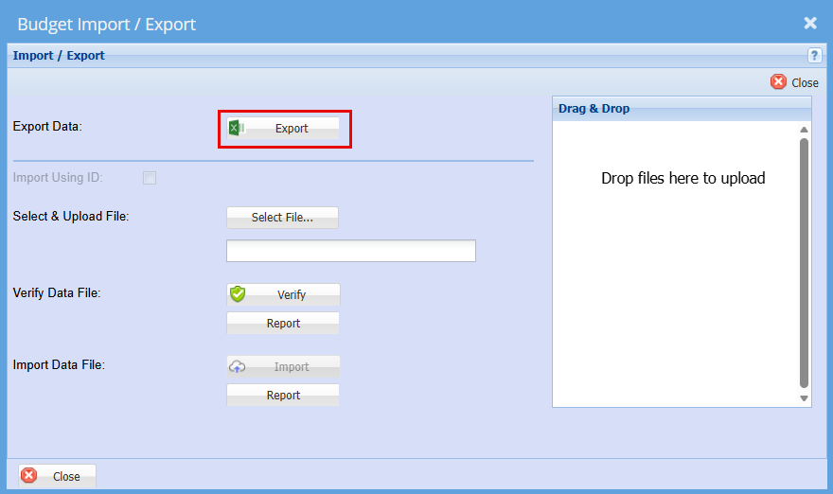This screenshot has width=833, height=494.
Task: Click the 'Verify Data File:' label
Action: [x=57, y=292]
